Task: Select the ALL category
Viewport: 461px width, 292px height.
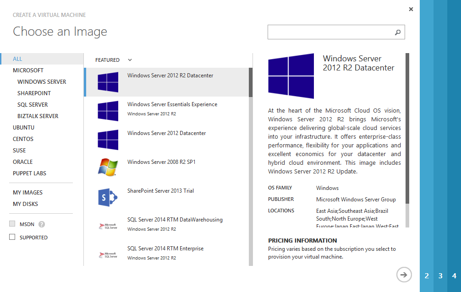Action: [42, 59]
